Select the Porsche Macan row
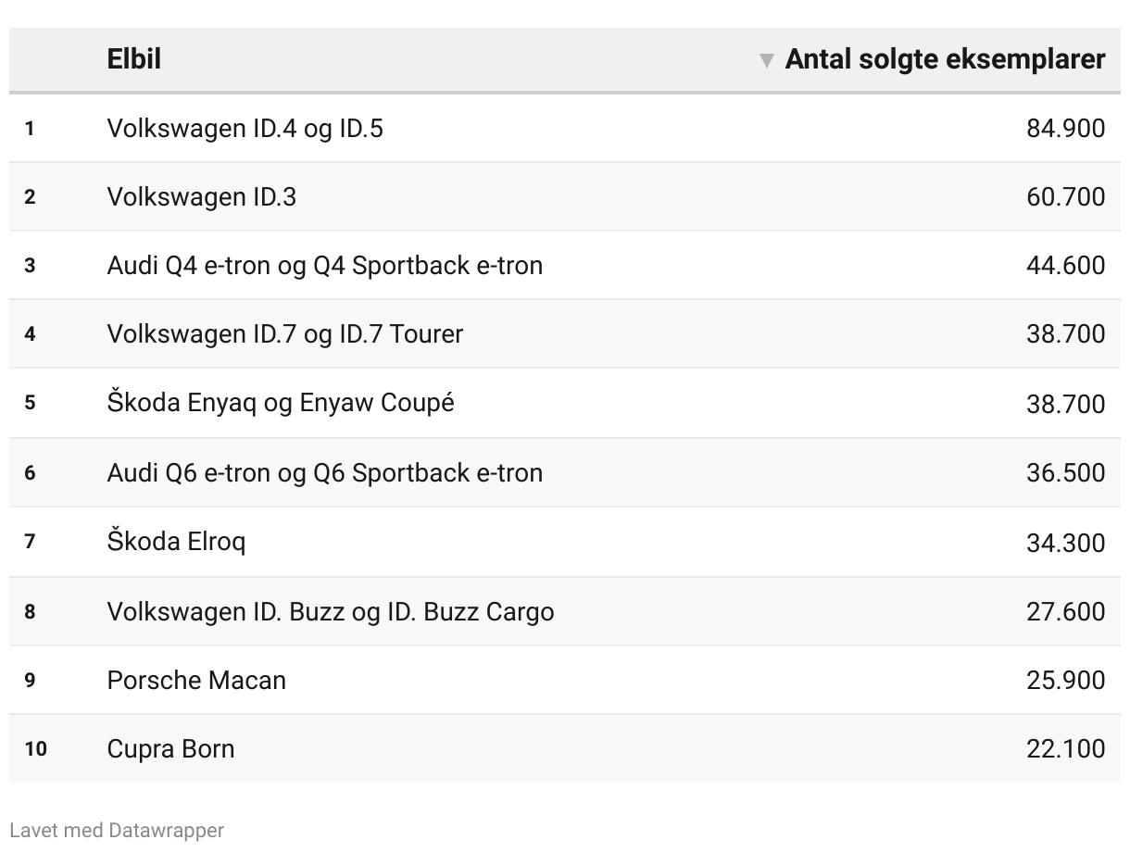 (565, 680)
